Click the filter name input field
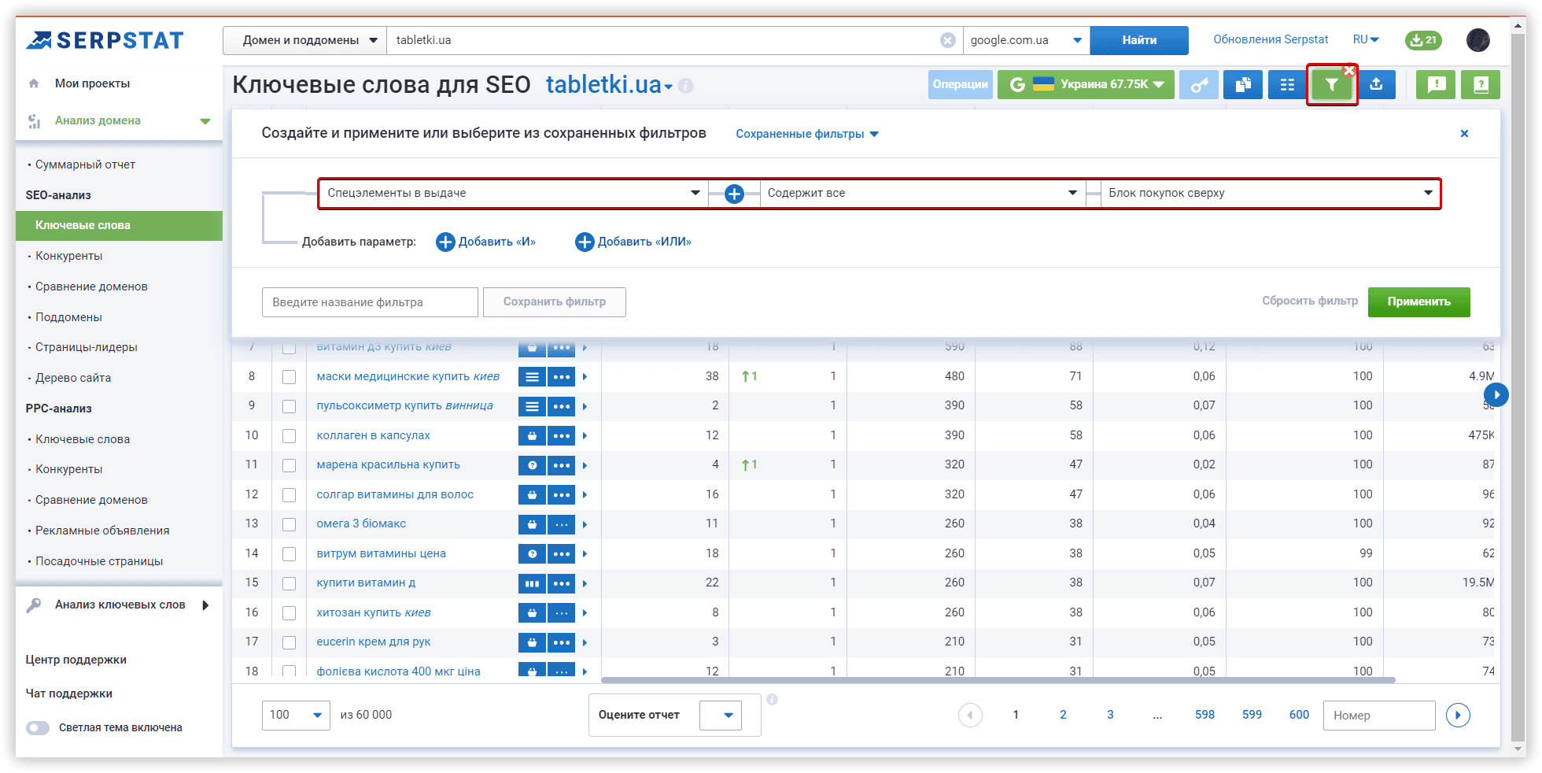 370,302
